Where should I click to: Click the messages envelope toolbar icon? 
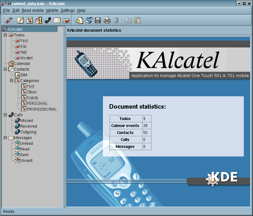tap(57, 20)
